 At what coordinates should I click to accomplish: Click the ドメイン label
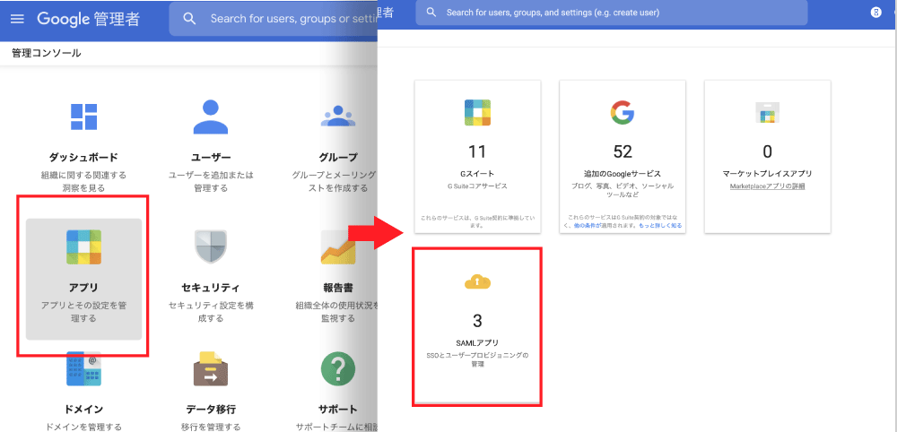click(x=83, y=409)
